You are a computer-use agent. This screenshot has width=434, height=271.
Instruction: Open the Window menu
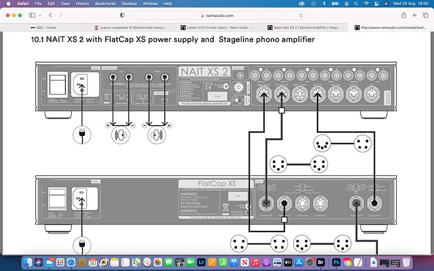pos(150,4)
